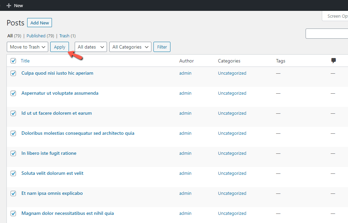The width and height of the screenshot is (348, 223).
Task: Click the Add New button
Action: [x=39, y=23]
